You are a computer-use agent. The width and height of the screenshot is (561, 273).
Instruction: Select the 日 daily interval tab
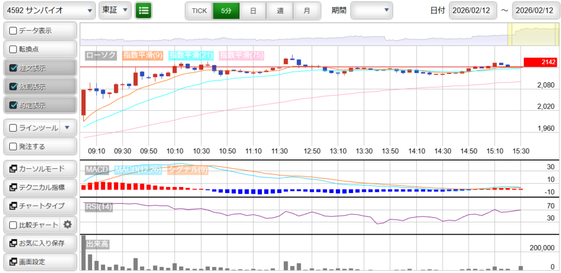coord(253,10)
